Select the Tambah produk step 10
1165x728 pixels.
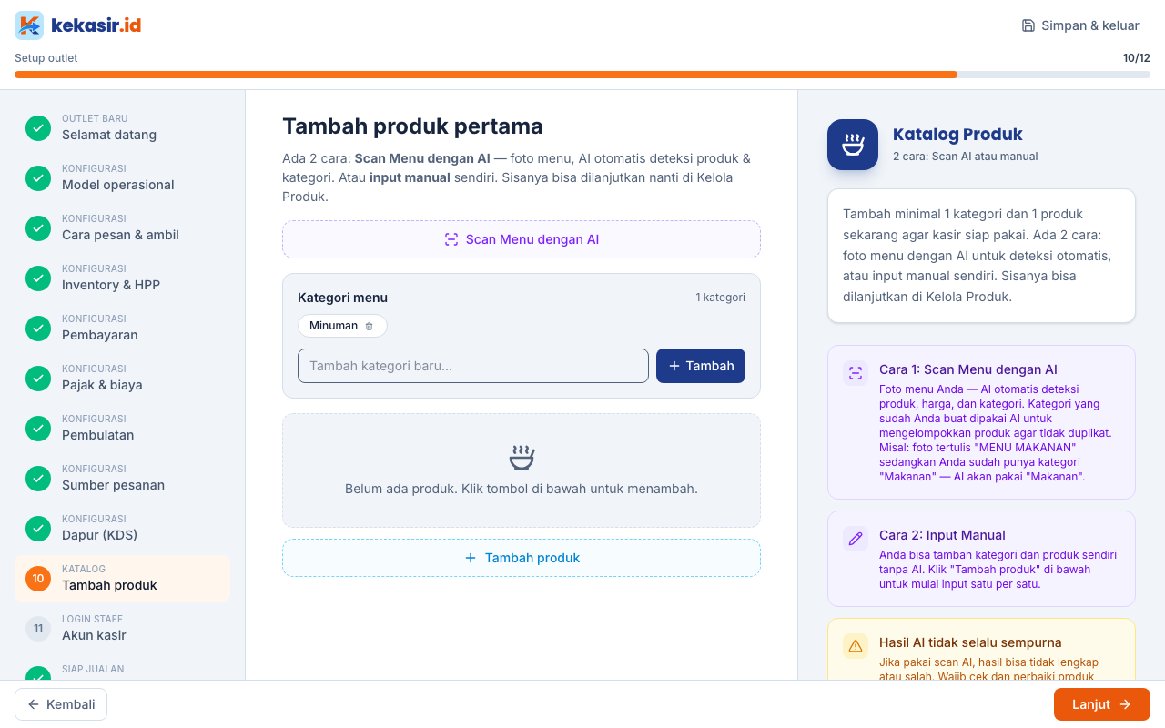click(x=123, y=578)
